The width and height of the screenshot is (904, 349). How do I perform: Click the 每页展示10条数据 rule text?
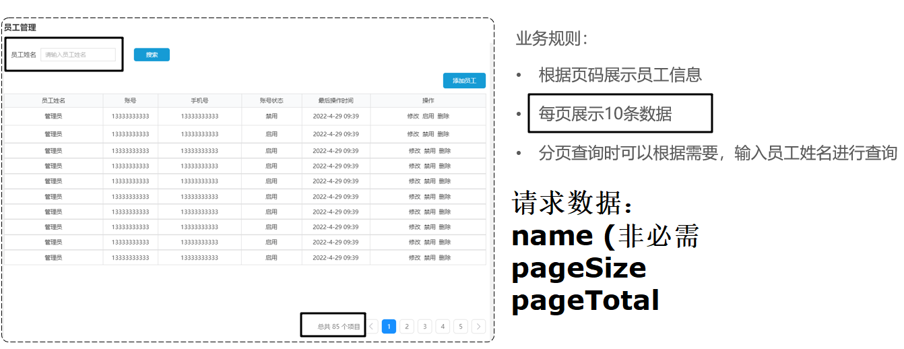pyautogui.click(x=605, y=114)
